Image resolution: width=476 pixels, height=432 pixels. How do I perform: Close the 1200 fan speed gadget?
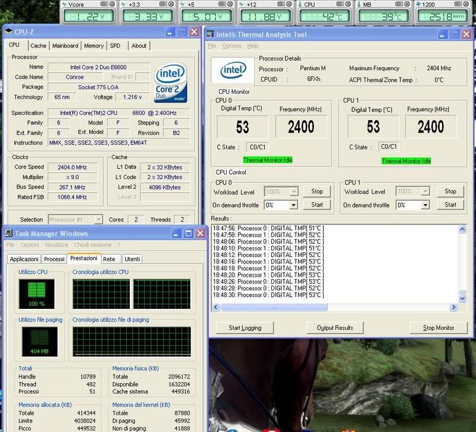click(465, 4)
